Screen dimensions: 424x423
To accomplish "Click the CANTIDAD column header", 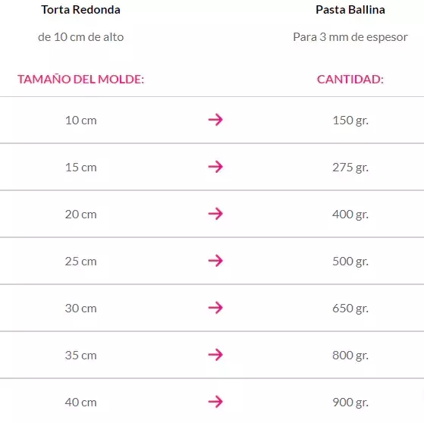I will pyautogui.click(x=350, y=79).
